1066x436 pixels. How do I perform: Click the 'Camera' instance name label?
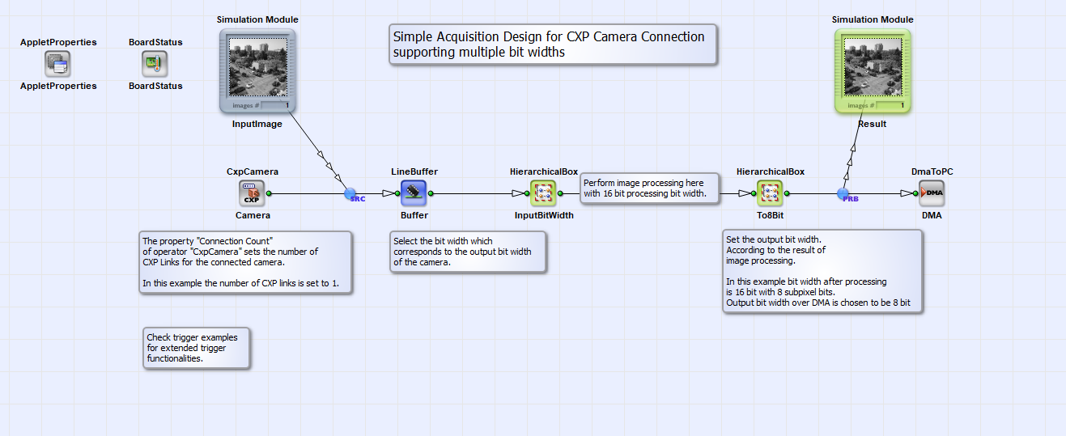pyautogui.click(x=253, y=216)
